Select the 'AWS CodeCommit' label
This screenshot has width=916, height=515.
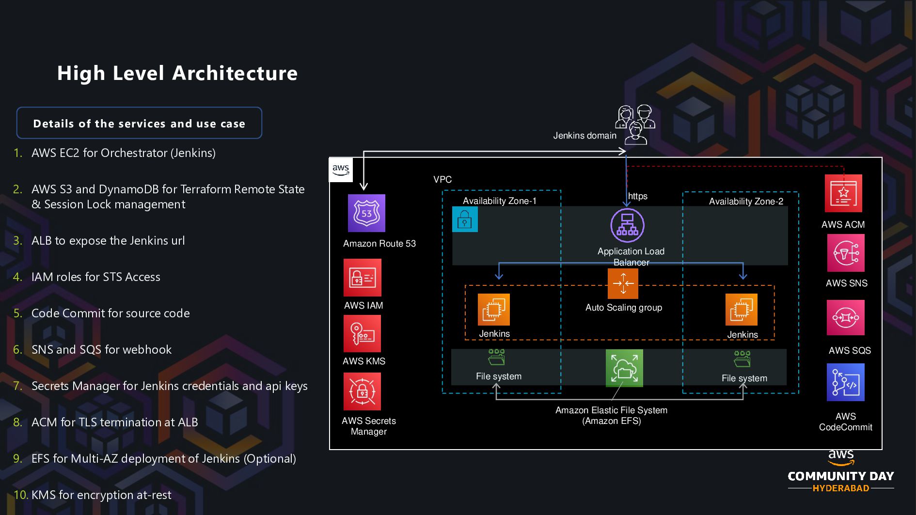(x=846, y=422)
